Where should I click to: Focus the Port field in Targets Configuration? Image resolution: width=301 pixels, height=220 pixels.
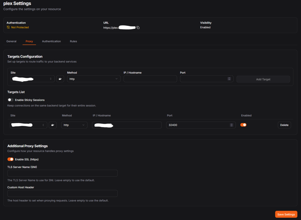(206, 79)
